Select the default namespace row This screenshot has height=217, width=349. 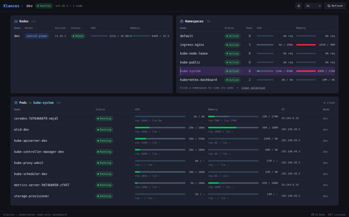257,36
